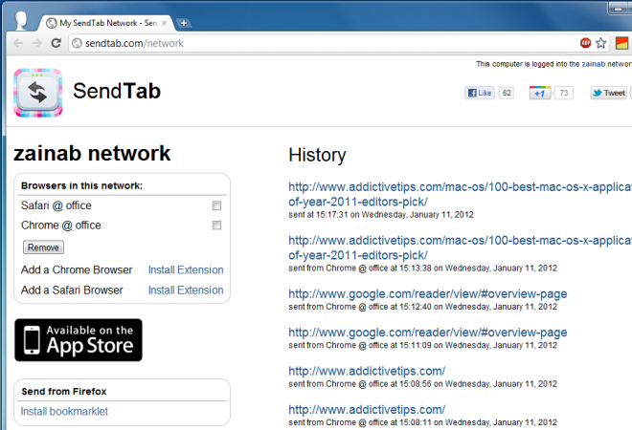The image size is (632, 430).
Task: Click the browser forward arrow
Action: point(36,43)
